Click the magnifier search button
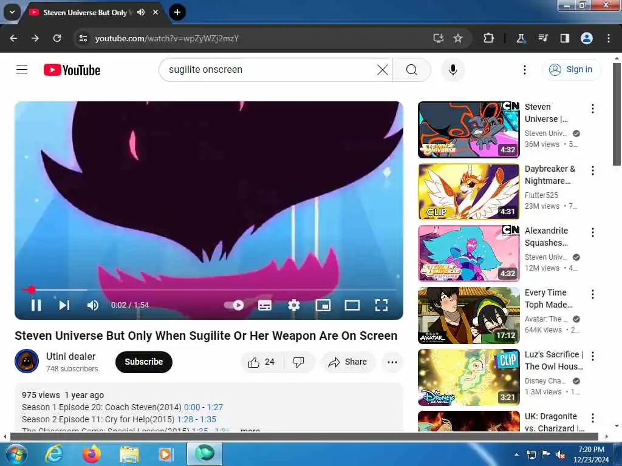This screenshot has height=466, width=622. [x=412, y=70]
